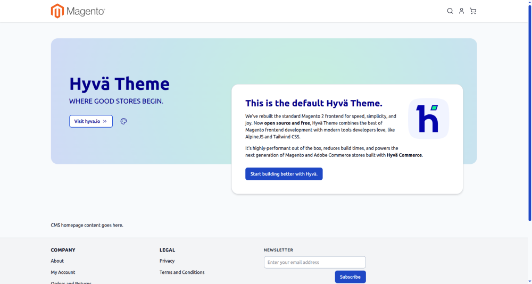Viewport: 532px width, 284px height.
Task: Open the About footer link
Action: [57, 261]
